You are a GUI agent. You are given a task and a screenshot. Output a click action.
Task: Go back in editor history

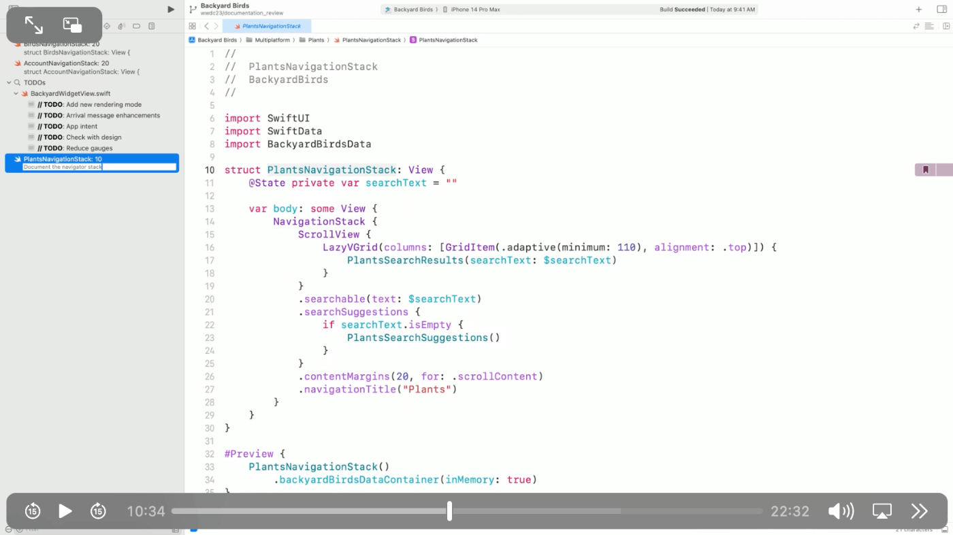pyautogui.click(x=206, y=26)
